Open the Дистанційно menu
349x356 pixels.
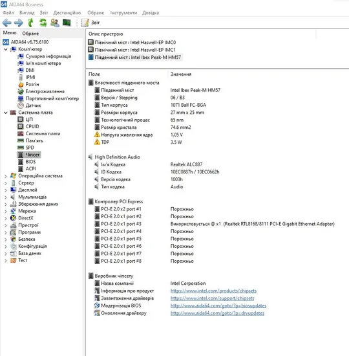67,13
